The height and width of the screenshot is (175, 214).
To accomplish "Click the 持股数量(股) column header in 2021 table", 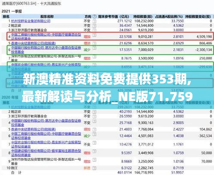I will [x=143, y=17].
